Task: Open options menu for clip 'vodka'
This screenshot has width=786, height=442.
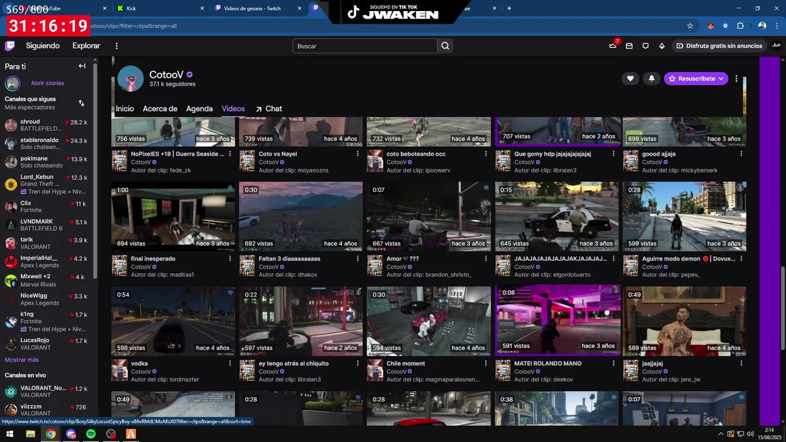Action: point(230,363)
